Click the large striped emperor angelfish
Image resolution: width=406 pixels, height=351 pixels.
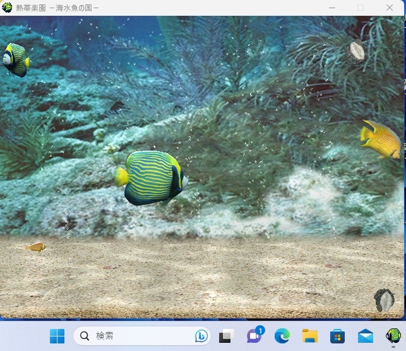click(152, 178)
